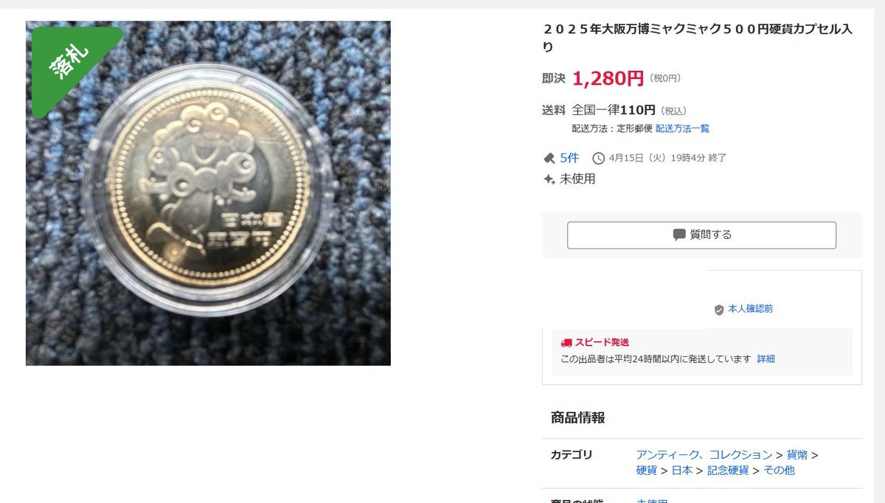Click the shield verified icon
The width and height of the screenshot is (885, 503).
(x=719, y=310)
